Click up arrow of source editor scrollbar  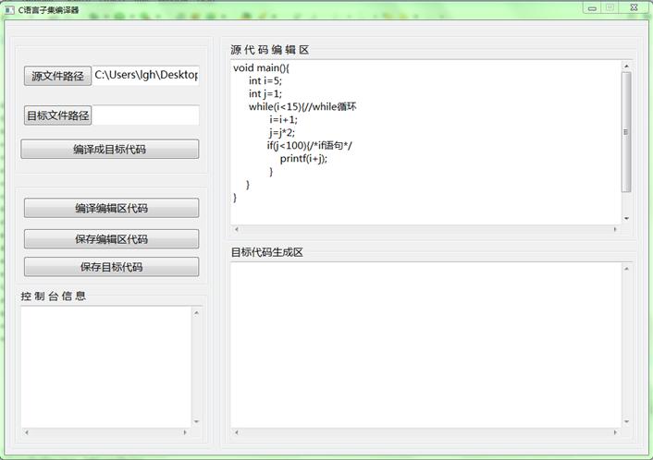coord(626,67)
